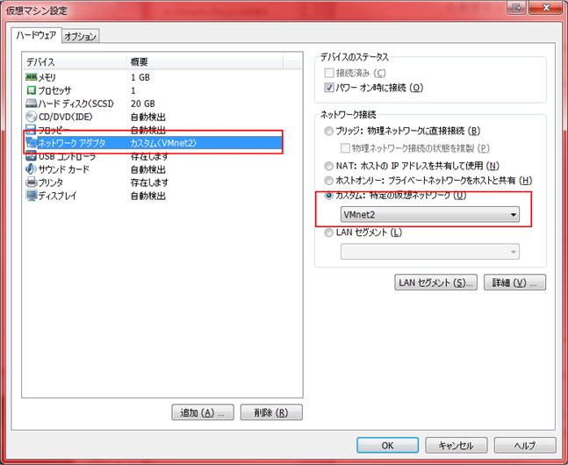Toggle パワー オン時に接続 checkbox
This screenshot has height=465, width=568.
click(330, 88)
